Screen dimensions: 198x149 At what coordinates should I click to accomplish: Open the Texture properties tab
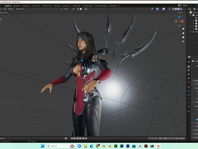[x=189, y=111]
